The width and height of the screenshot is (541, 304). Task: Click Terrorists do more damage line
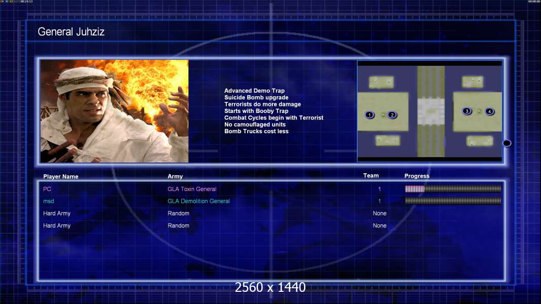pyautogui.click(x=262, y=104)
